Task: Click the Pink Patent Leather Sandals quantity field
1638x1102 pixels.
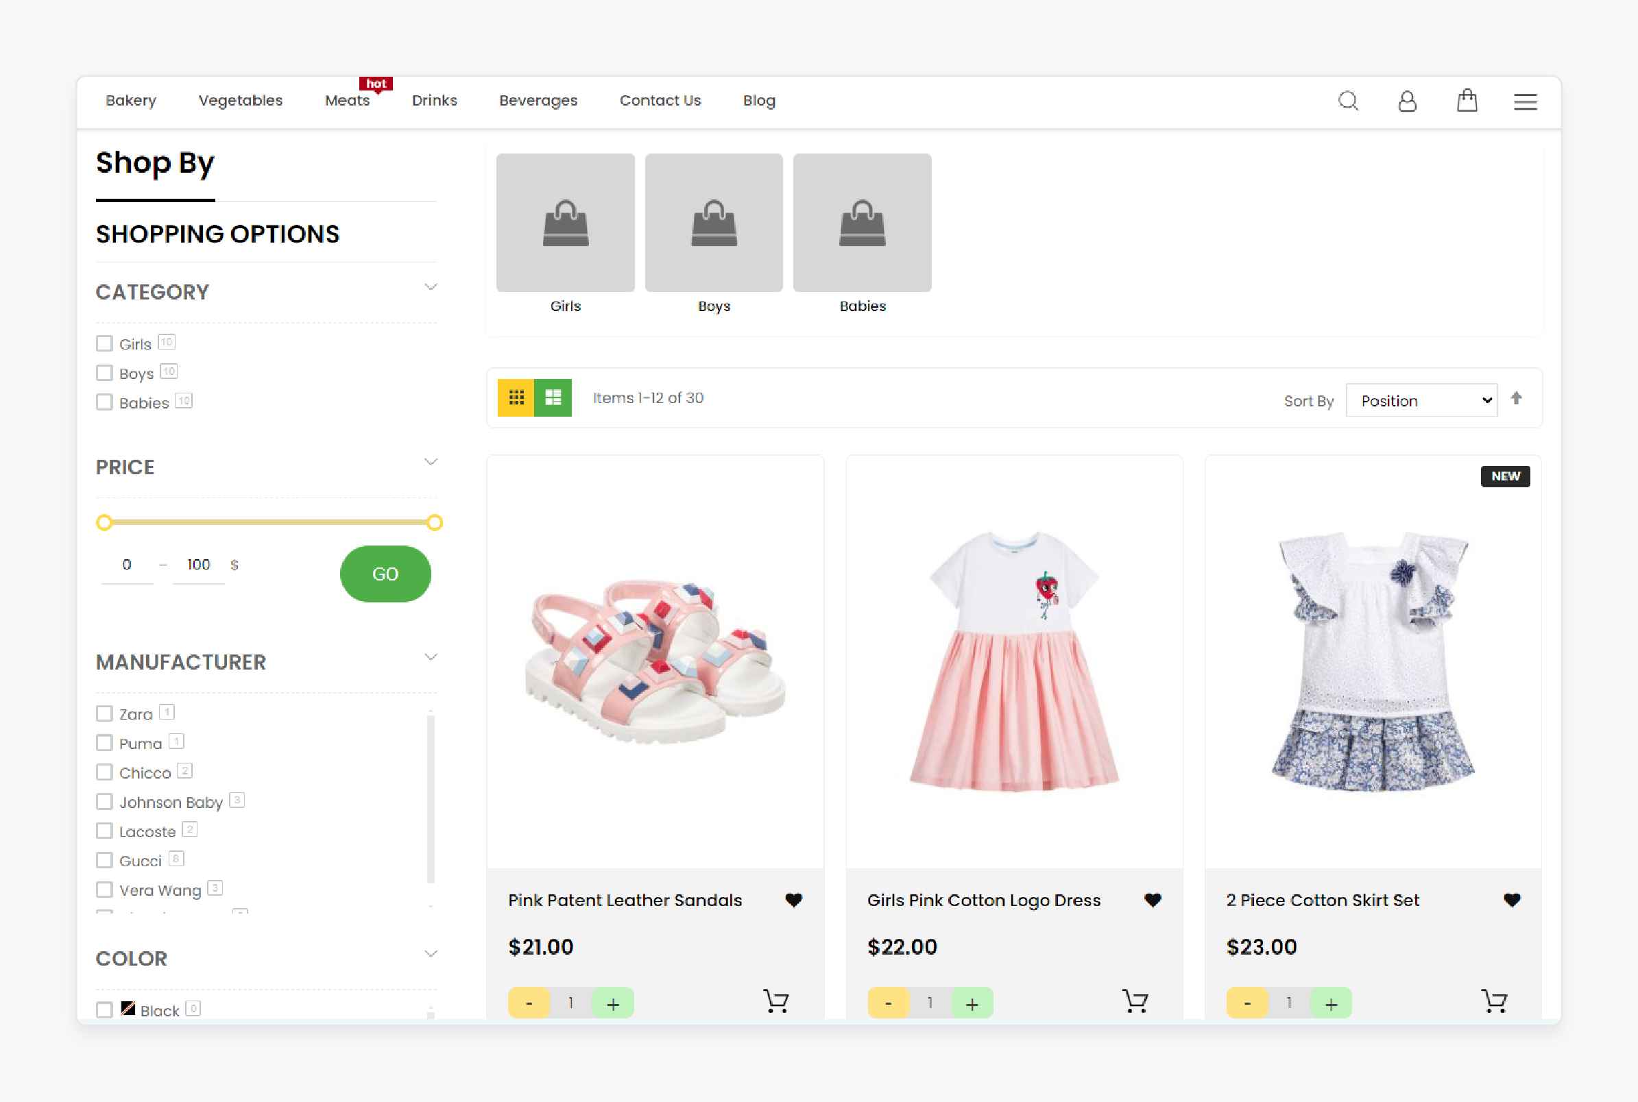Action: point(571,1003)
